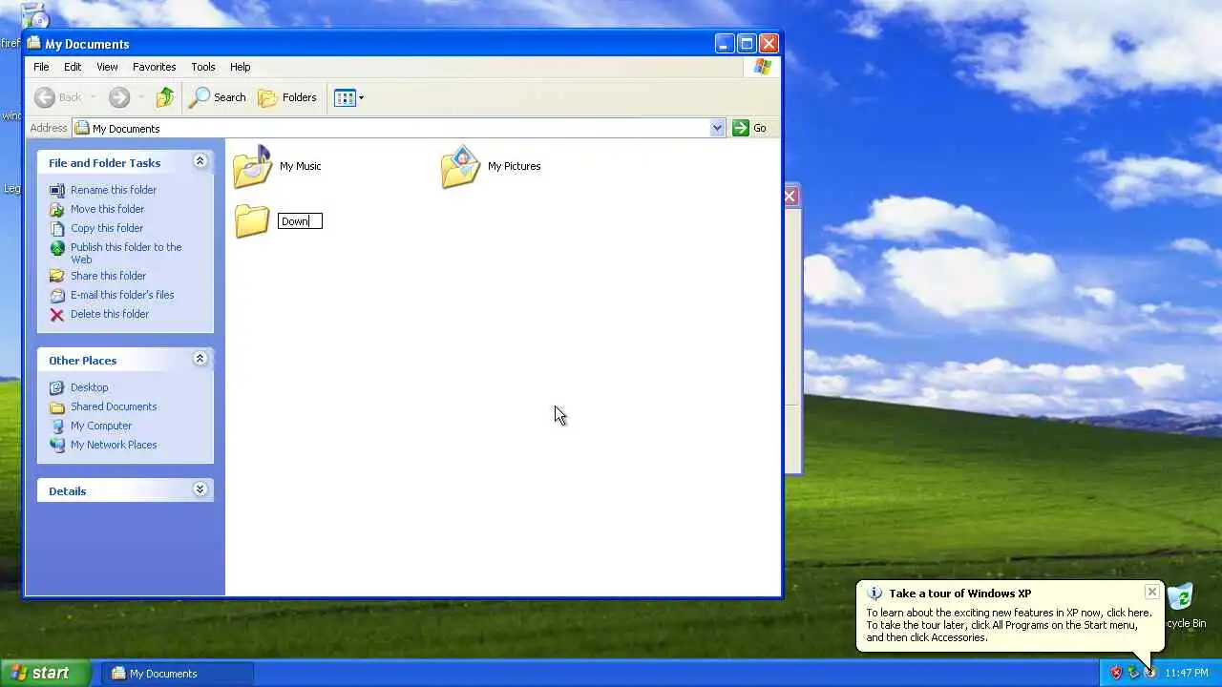Open the Forward history dropdown arrow

(140, 97)
